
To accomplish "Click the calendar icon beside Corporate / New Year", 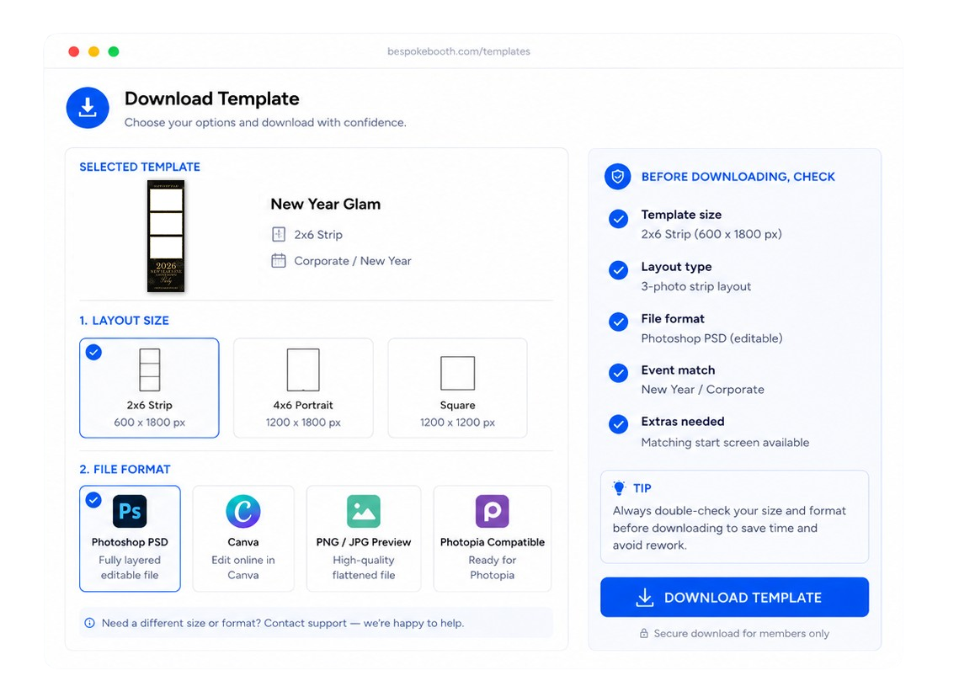I will tap(279, 260).
